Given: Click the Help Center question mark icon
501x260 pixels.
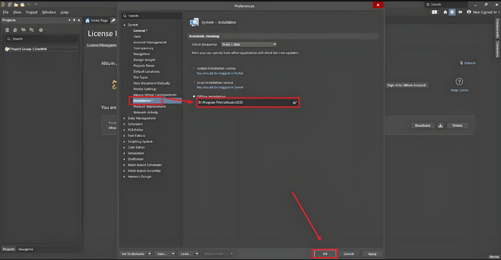Looking at the screenshot, I should pos(459,82).
